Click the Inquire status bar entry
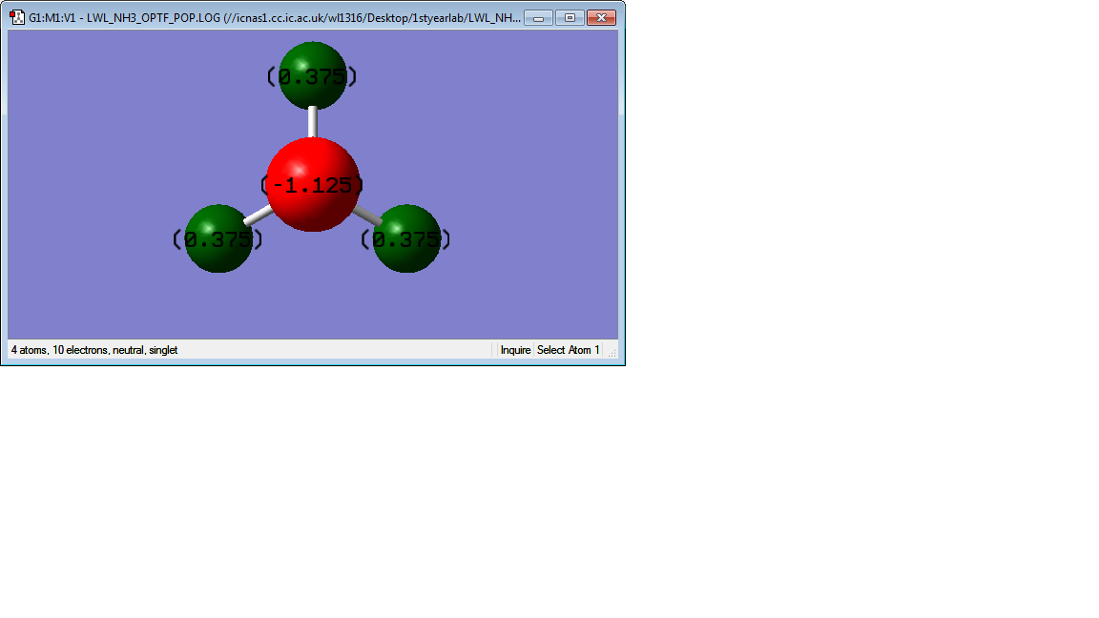 point(515,350)
